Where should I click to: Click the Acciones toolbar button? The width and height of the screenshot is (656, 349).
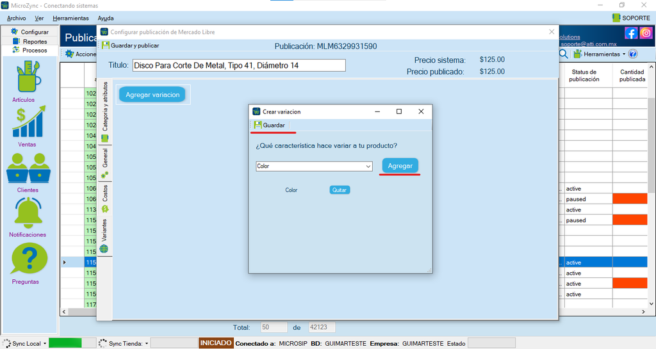(81, 54)
